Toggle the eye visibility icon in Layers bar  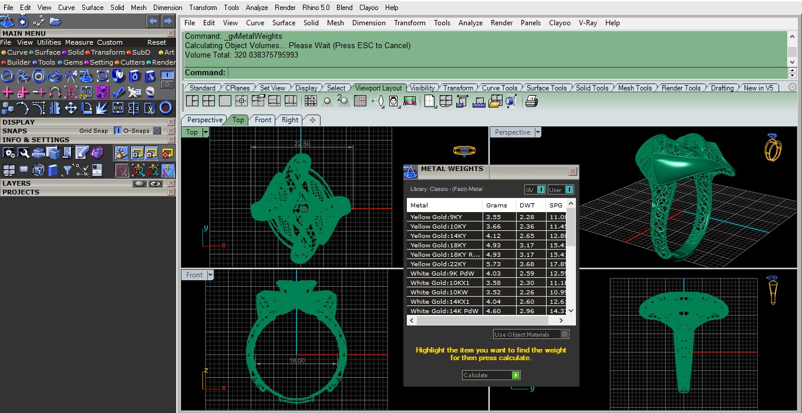(155, 183)
